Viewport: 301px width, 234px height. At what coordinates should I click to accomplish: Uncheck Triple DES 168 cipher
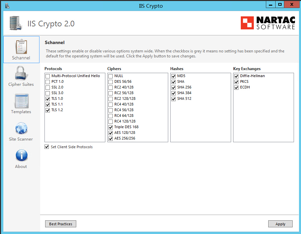(x=111, y=127)
